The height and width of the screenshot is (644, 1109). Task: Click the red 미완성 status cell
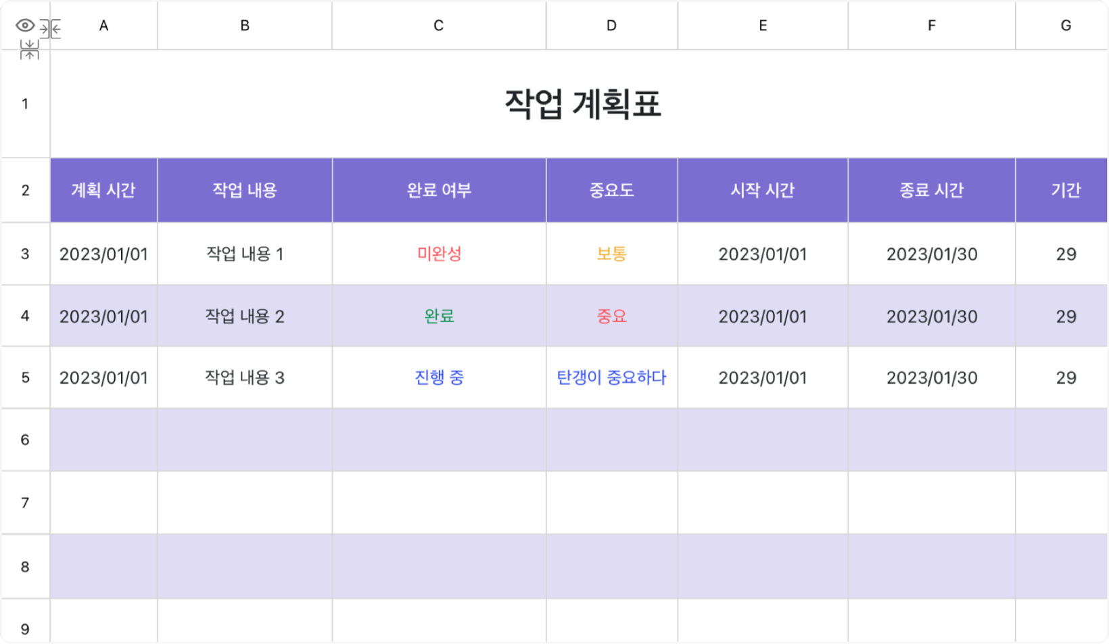(x=439, y=254)
